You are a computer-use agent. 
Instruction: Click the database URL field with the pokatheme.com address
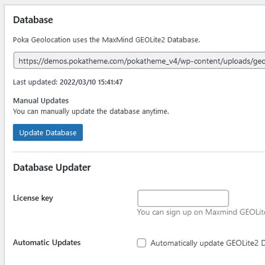tap(140, 60)
